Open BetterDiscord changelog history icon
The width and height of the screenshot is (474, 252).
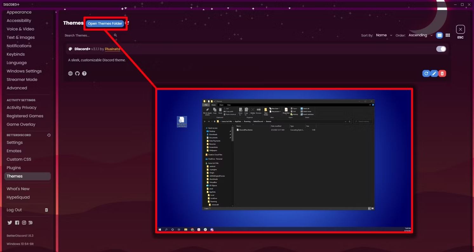[49, 135]
